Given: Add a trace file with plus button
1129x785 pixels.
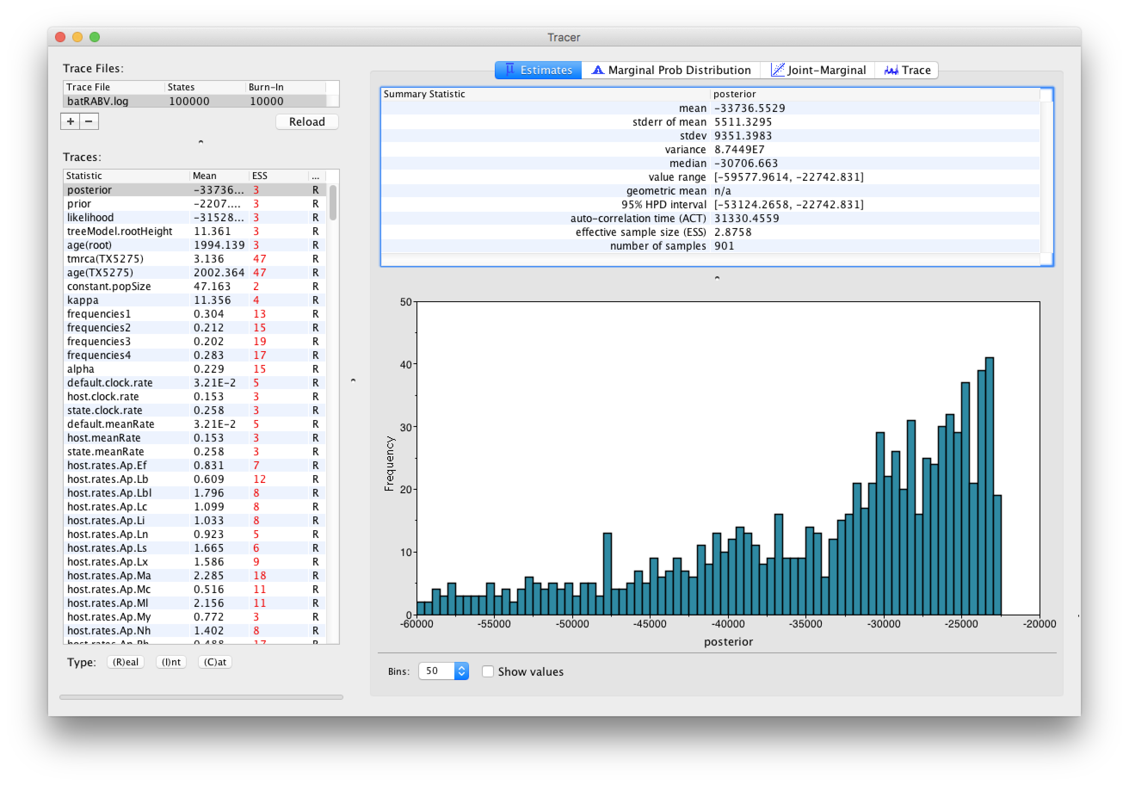Looking at the screenshot, I should [x=70, y=121].
